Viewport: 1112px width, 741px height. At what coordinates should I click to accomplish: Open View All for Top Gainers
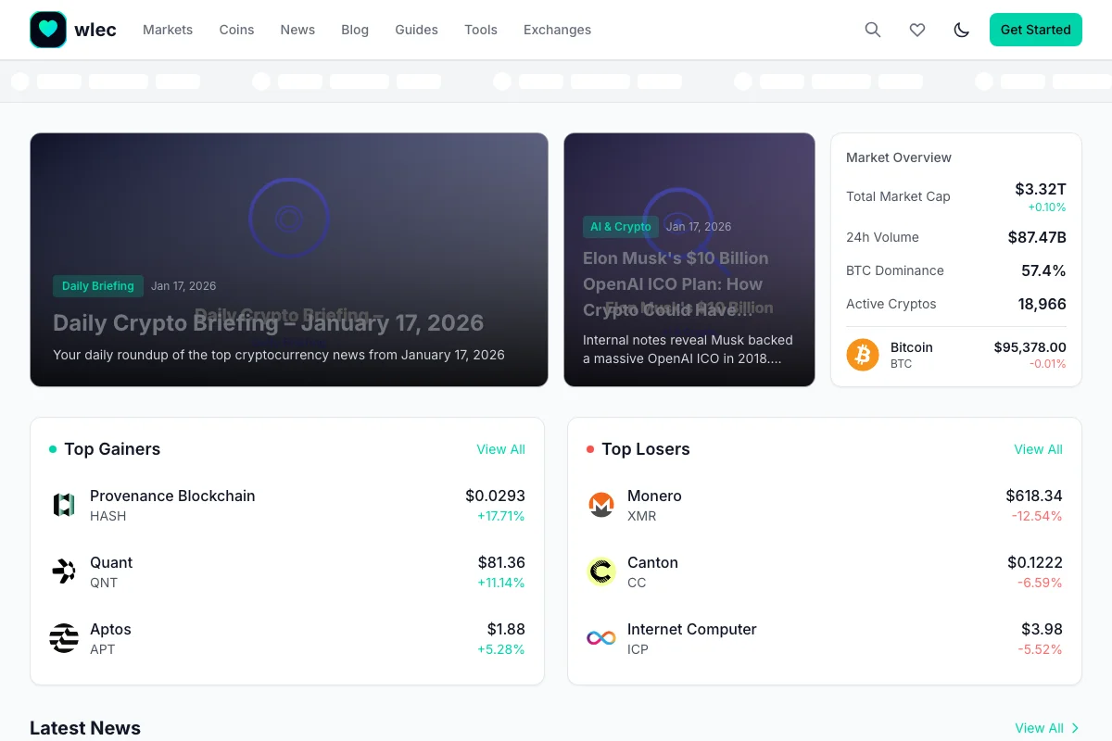click(500, 449)
